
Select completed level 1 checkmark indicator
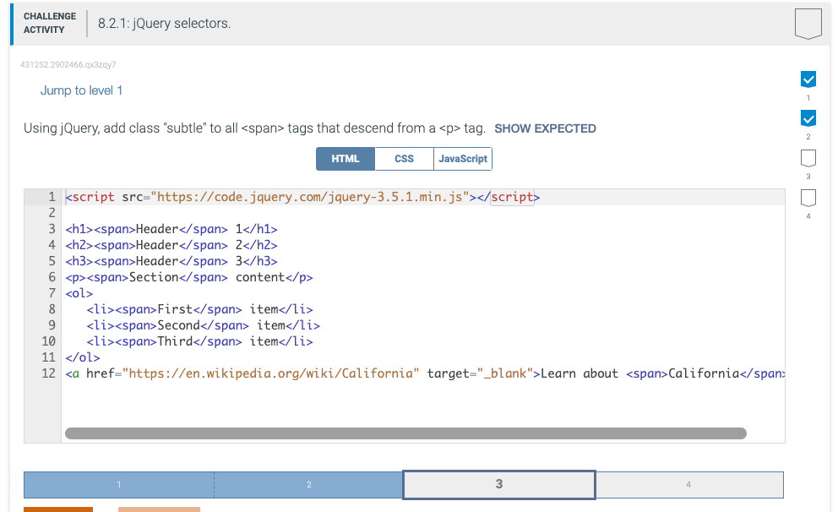(x=808, y=79)
